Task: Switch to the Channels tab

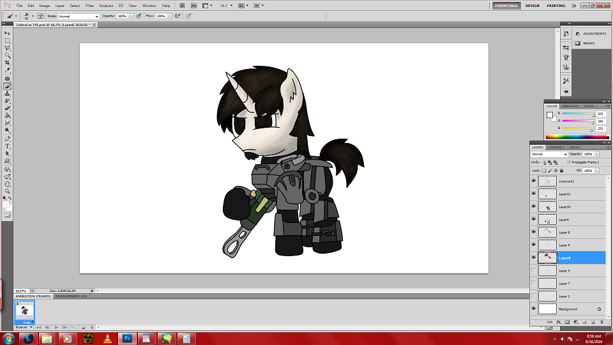Action: pos(556,148)
